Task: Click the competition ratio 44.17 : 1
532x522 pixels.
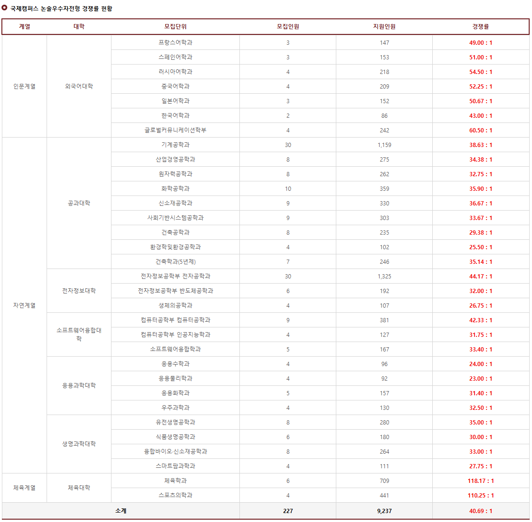Action: tap(480, 276)
